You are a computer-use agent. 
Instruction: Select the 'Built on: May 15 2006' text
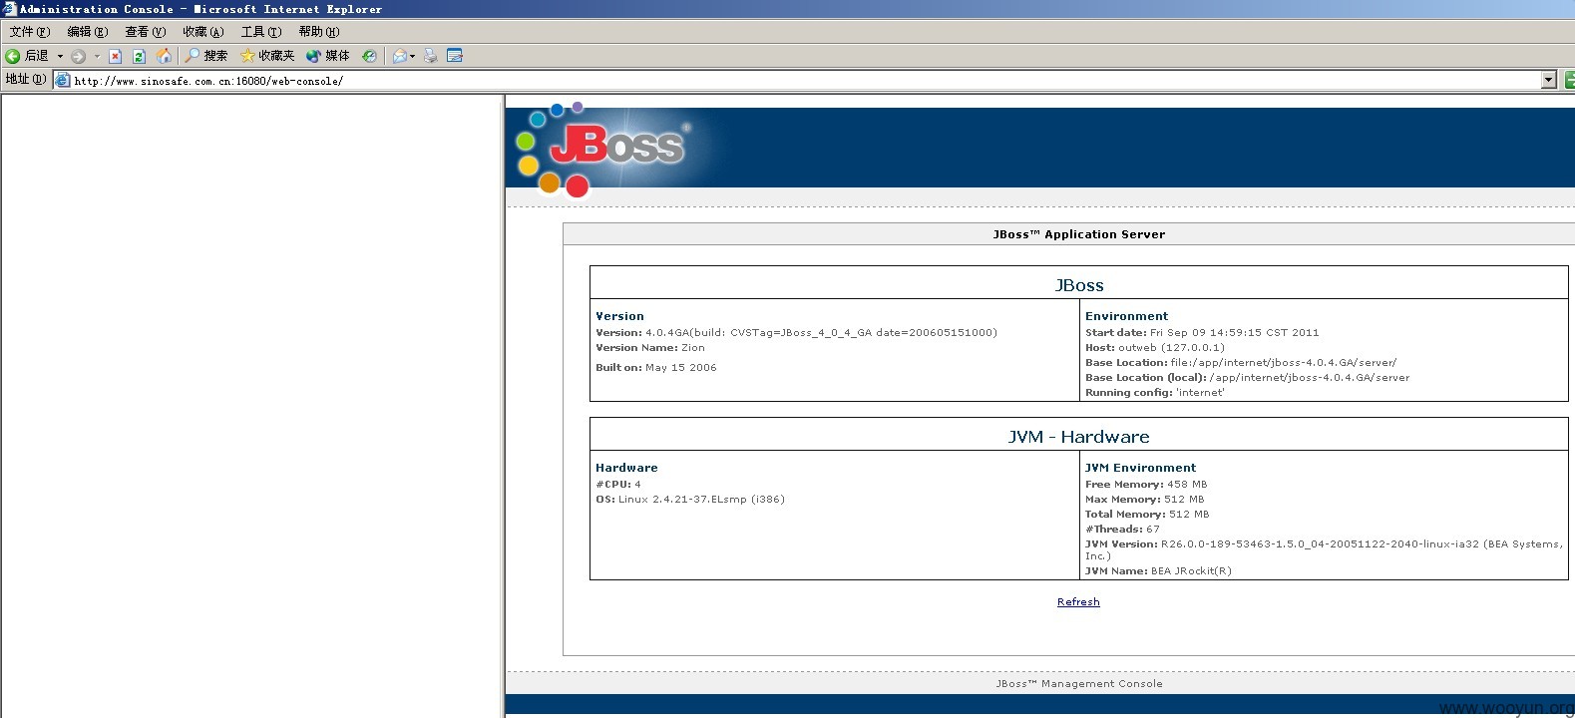656,368
